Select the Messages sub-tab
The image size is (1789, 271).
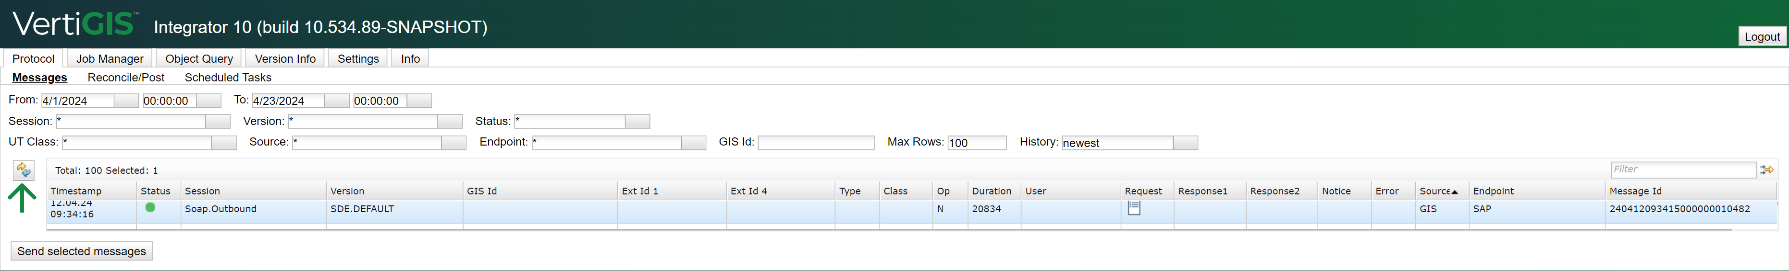click(x=39, y=78)
